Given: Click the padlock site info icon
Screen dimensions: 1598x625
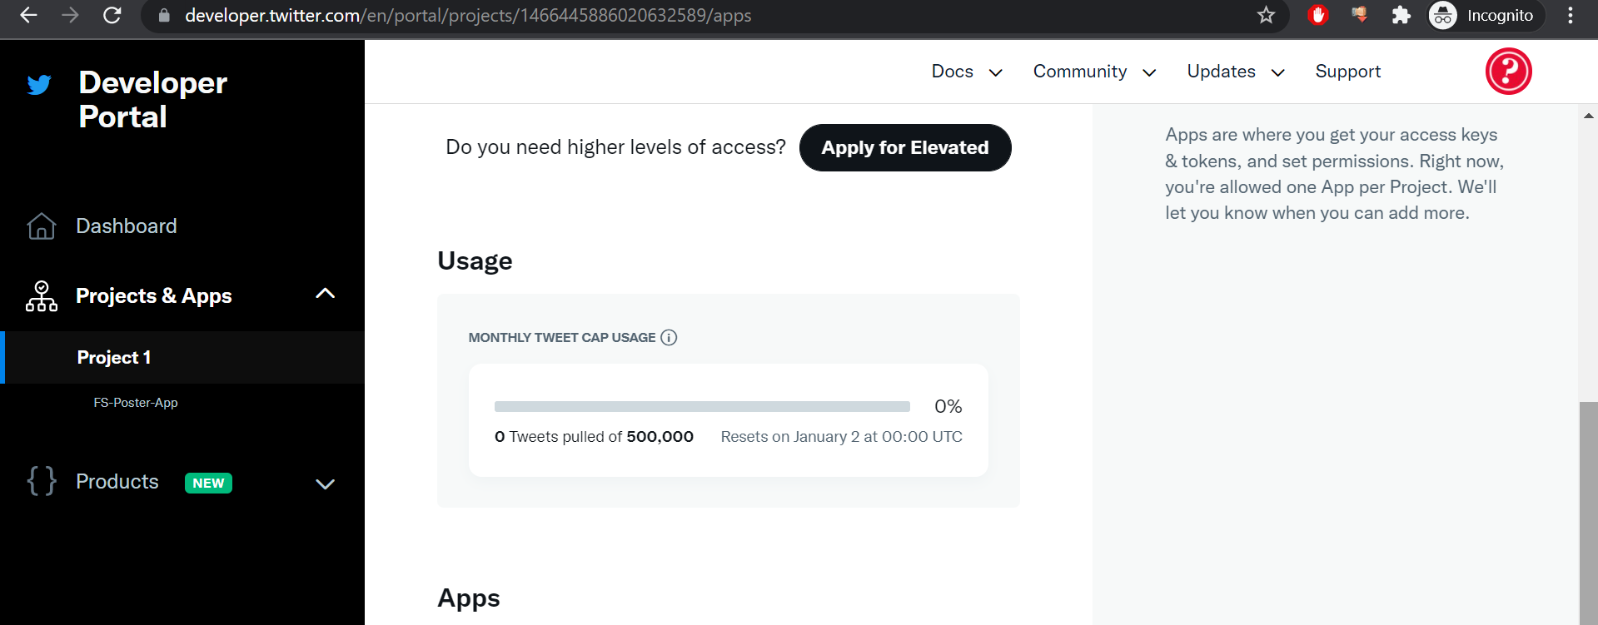Looking at the screenshot, I should 164,15.
